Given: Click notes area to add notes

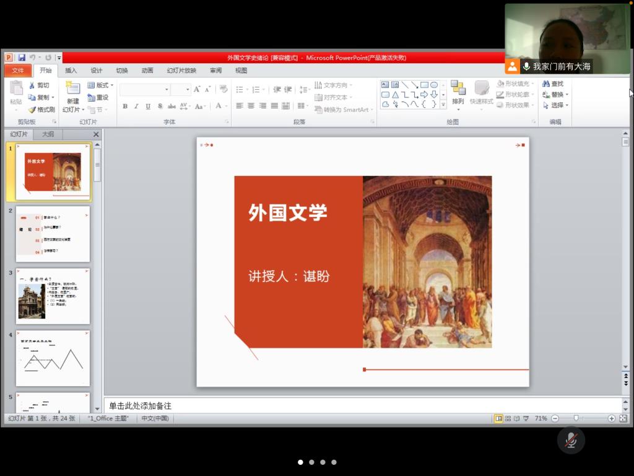Looking at the screenshot, I should click(363, 405).
